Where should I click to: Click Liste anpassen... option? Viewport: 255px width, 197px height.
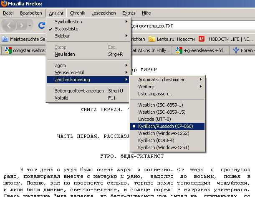(155, 94)
